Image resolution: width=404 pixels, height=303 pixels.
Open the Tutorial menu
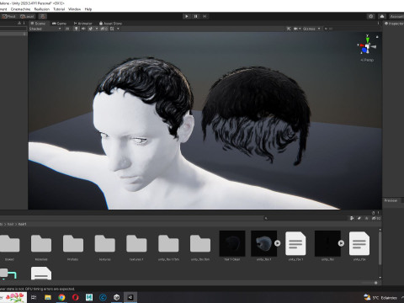click(x=59, y=9)
